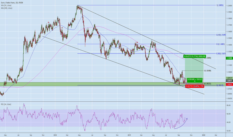Viewport: 233px width, 137px height.
Task: Click the 2018 time axis label
Action: tap(55, 135)
